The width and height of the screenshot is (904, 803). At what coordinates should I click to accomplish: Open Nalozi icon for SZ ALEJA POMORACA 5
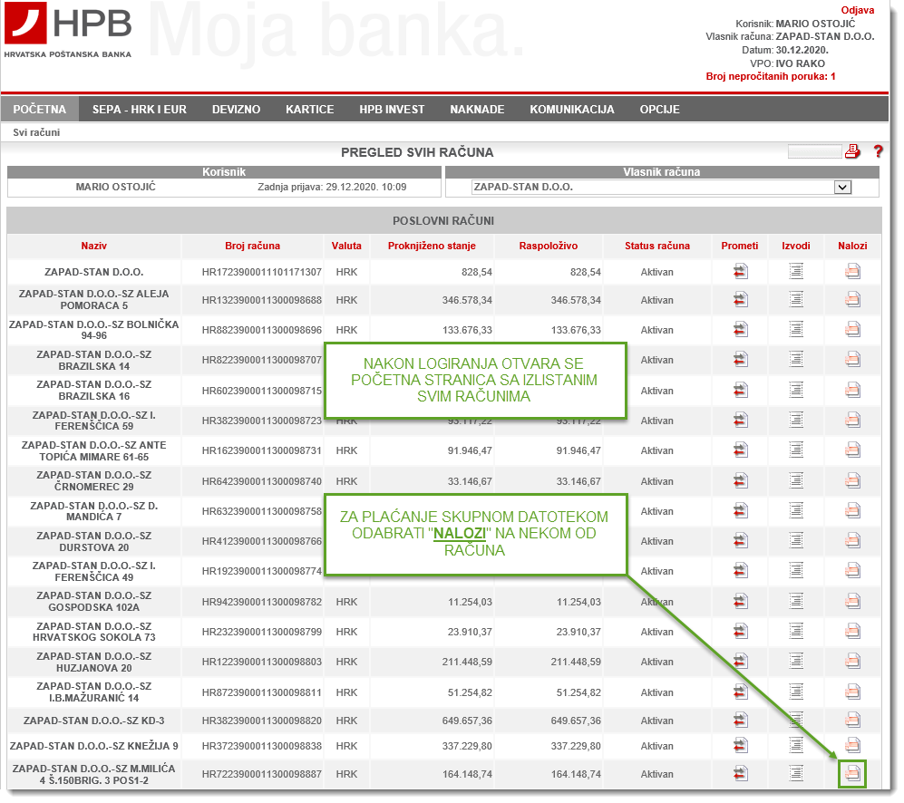click(x=852, y=300)
